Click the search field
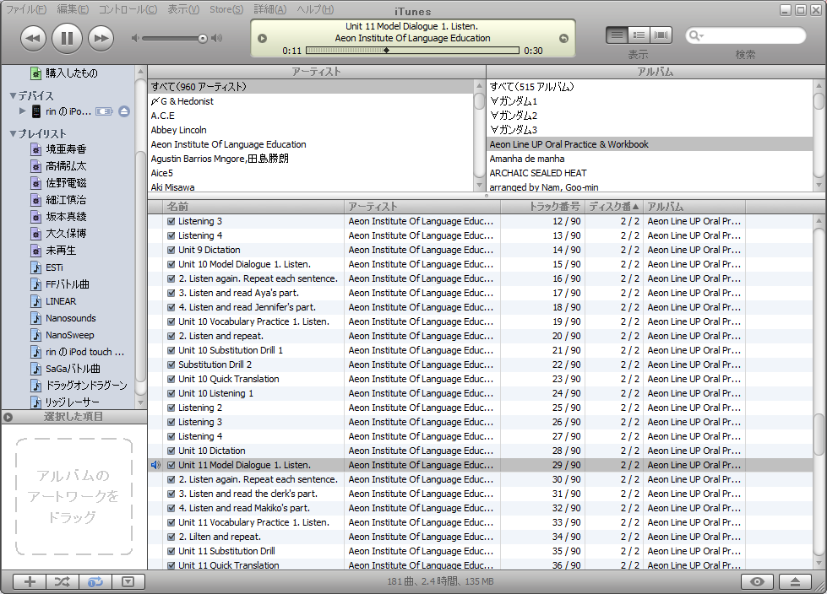The image size is (827, 594). pos(745,35)
